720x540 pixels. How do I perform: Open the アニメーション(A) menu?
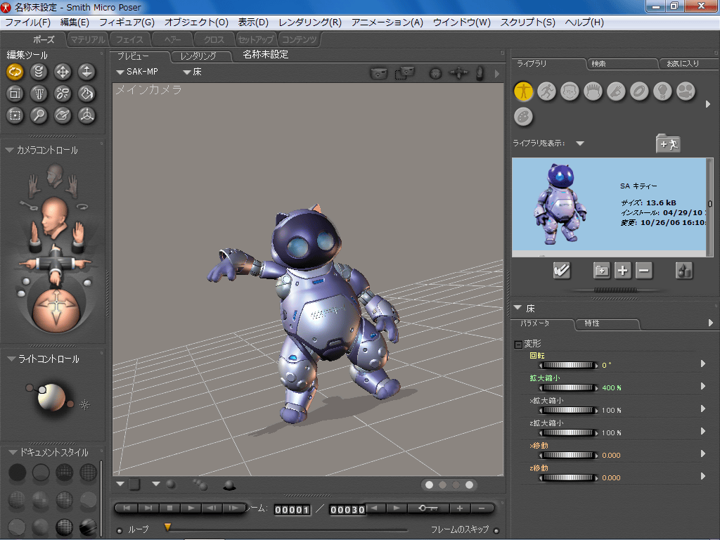click(387, 22)
